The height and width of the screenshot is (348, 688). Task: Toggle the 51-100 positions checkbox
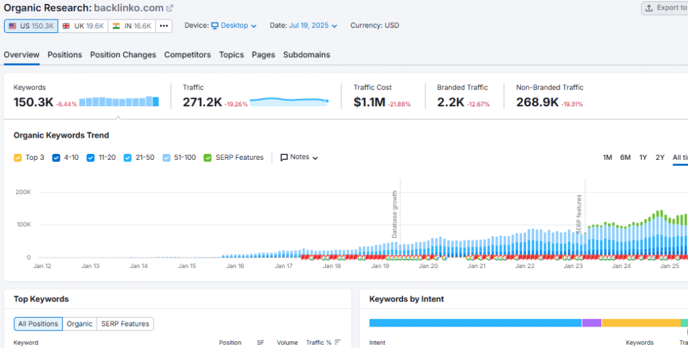[x=167, y=158]
